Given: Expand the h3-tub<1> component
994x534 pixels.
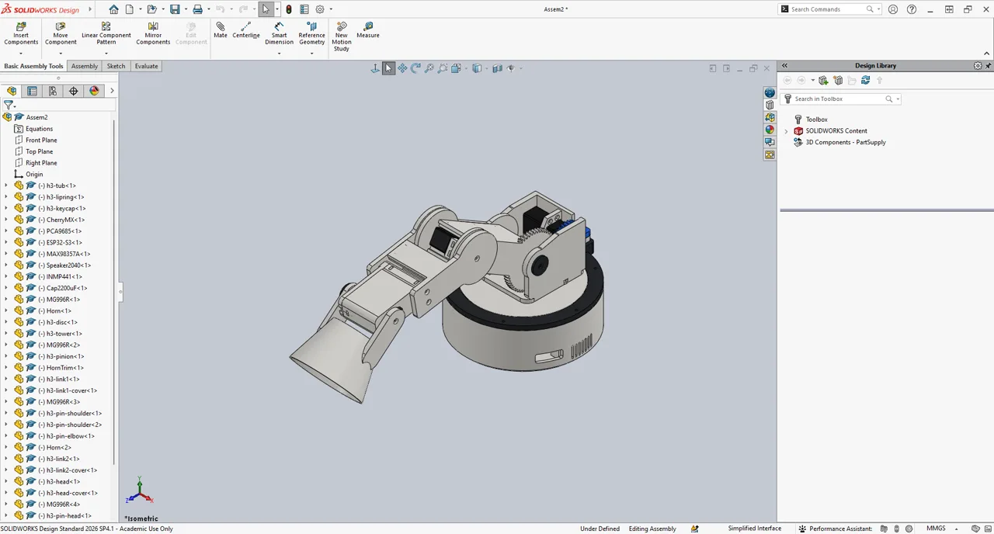Looking at the screenshot, I should [6, 186].
